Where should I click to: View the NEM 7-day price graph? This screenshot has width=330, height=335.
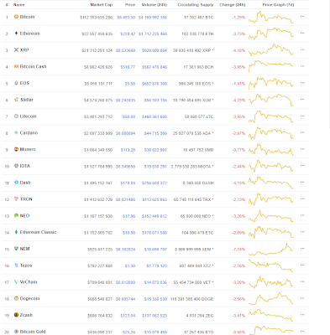tap(271, 249)
